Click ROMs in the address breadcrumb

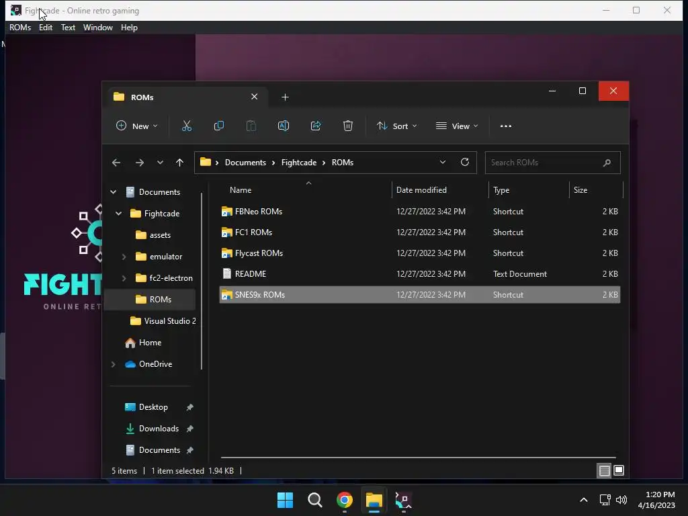[343, 163]
